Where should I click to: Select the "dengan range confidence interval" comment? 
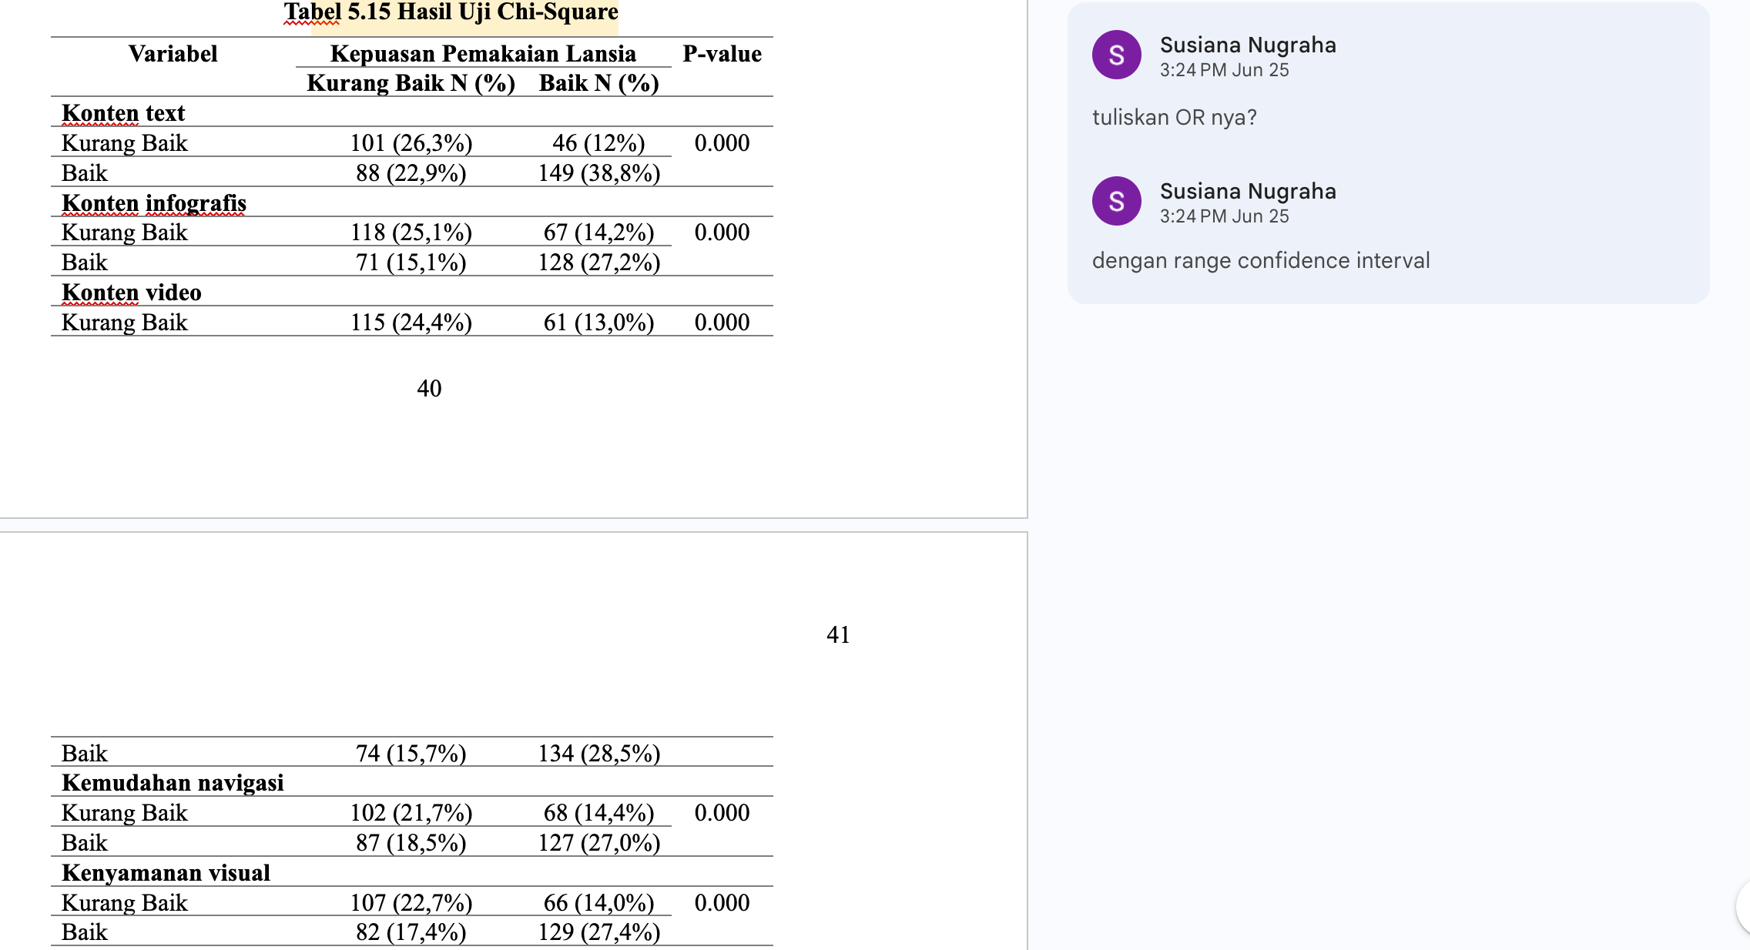[x=1260, y=261]
